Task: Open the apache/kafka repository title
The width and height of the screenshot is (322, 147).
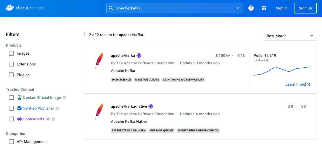Action: pyautogui.click(x=123, y=55)
